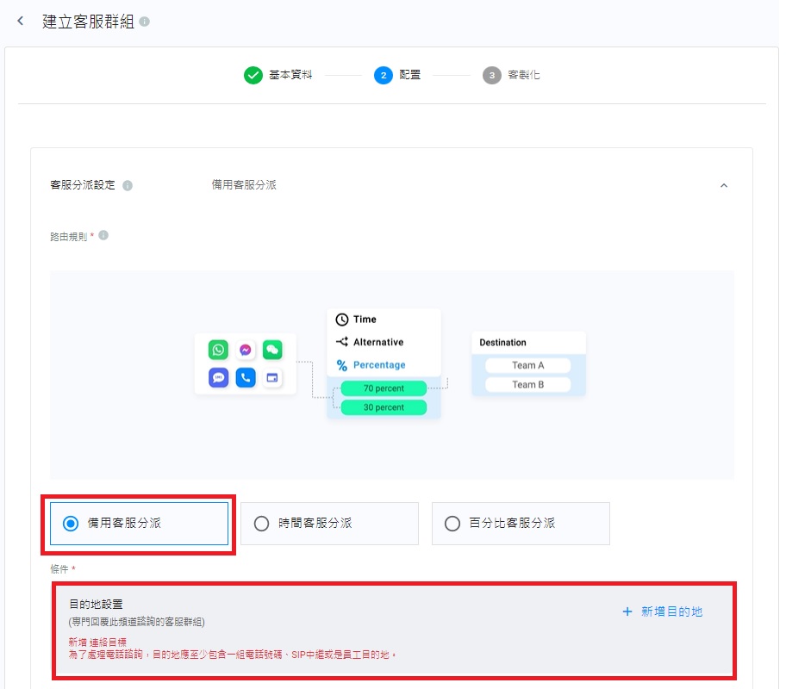Image resolution: width=786 pixels, height=689 pixels.
Task: Click SMS chat bubble icon in diagram
Action: [218, 377]
